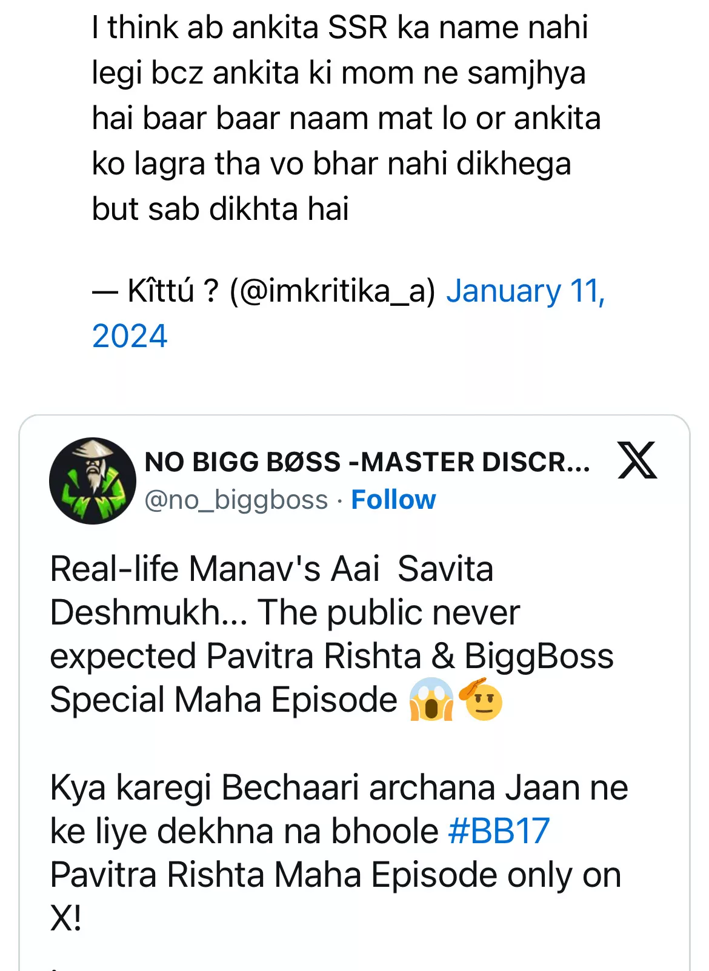Screen dimensions: 709x971
Task: Click "Real-life Manav's Aai Savita" tweet text
Action: 271,569
